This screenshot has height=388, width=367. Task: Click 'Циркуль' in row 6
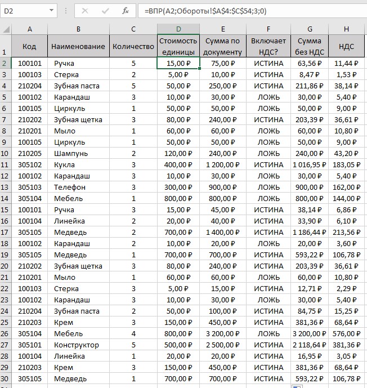(78, 109)
